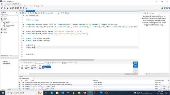The image size is (170, 95).
Task: Open find panel magnifier icon
Action: click(63, 13)
